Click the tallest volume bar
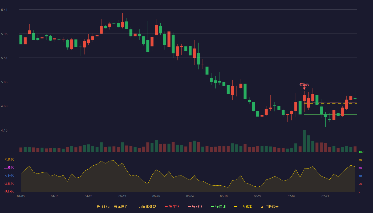Viewport: 373px width, 213px height. click(304, 141)
